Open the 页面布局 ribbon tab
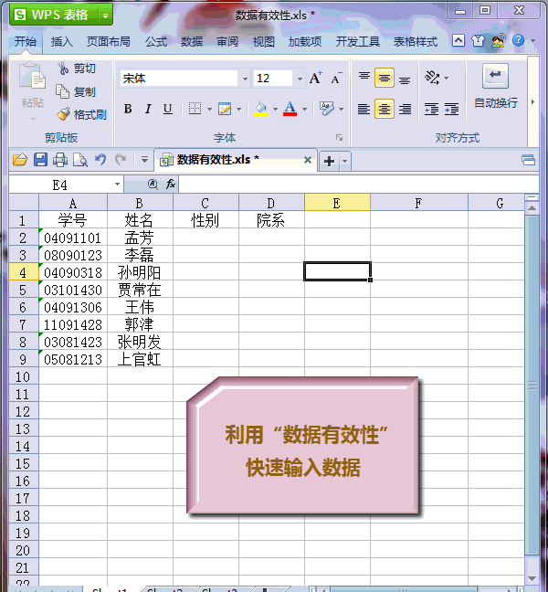Screen dimensions: 548x592 coord(109,41)
